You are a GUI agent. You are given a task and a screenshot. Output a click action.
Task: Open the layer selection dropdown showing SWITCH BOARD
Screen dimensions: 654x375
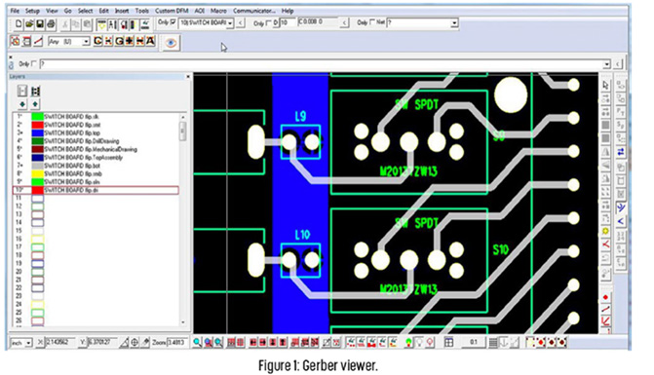206,23
